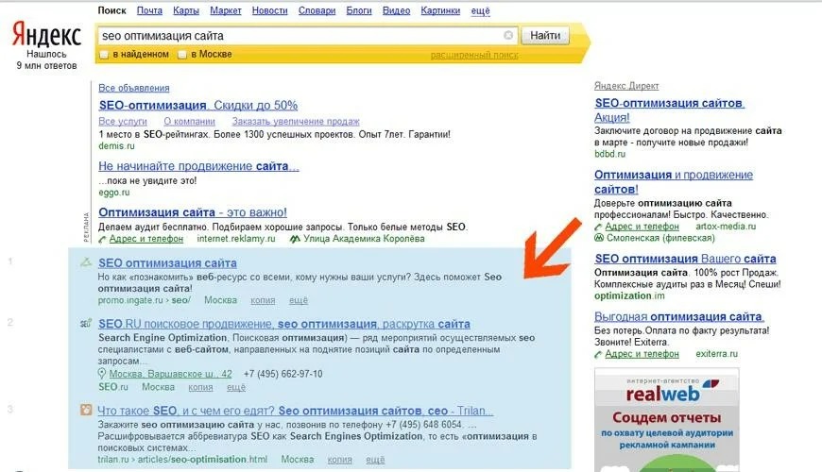Clear the search query with the X icon
The width and height of the screenshot is (822, 472).
point(508,35)
